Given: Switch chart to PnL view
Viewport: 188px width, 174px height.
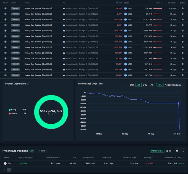Looking at the screenshot, I should click(160, 85).
